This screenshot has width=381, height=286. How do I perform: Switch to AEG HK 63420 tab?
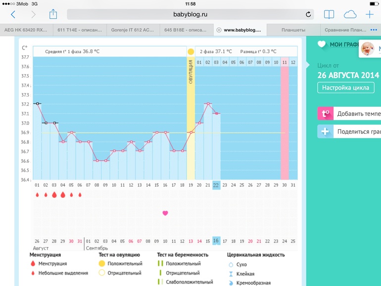26,30
